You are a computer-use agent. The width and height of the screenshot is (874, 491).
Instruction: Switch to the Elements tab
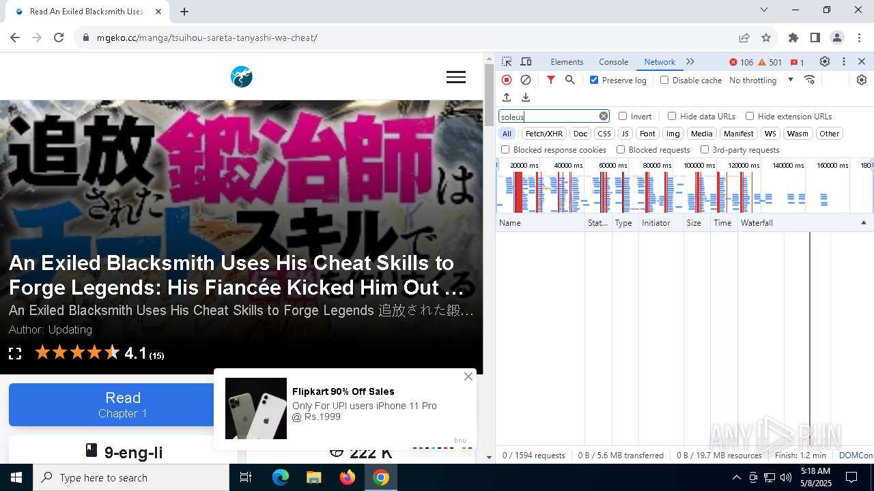click(567, 62)
